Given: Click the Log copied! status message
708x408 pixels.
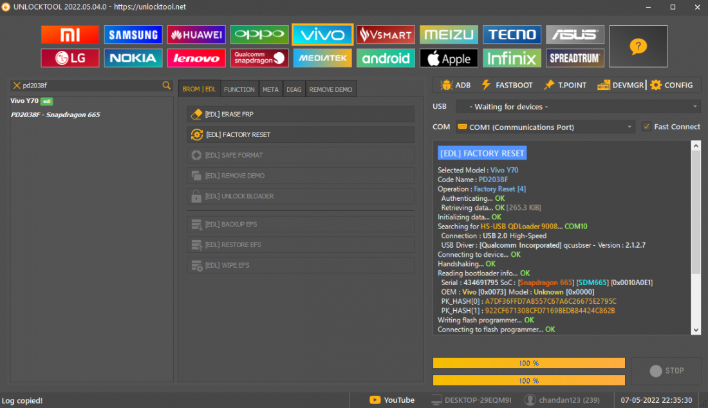Looking at the screenshot, I should click(22, 400).
